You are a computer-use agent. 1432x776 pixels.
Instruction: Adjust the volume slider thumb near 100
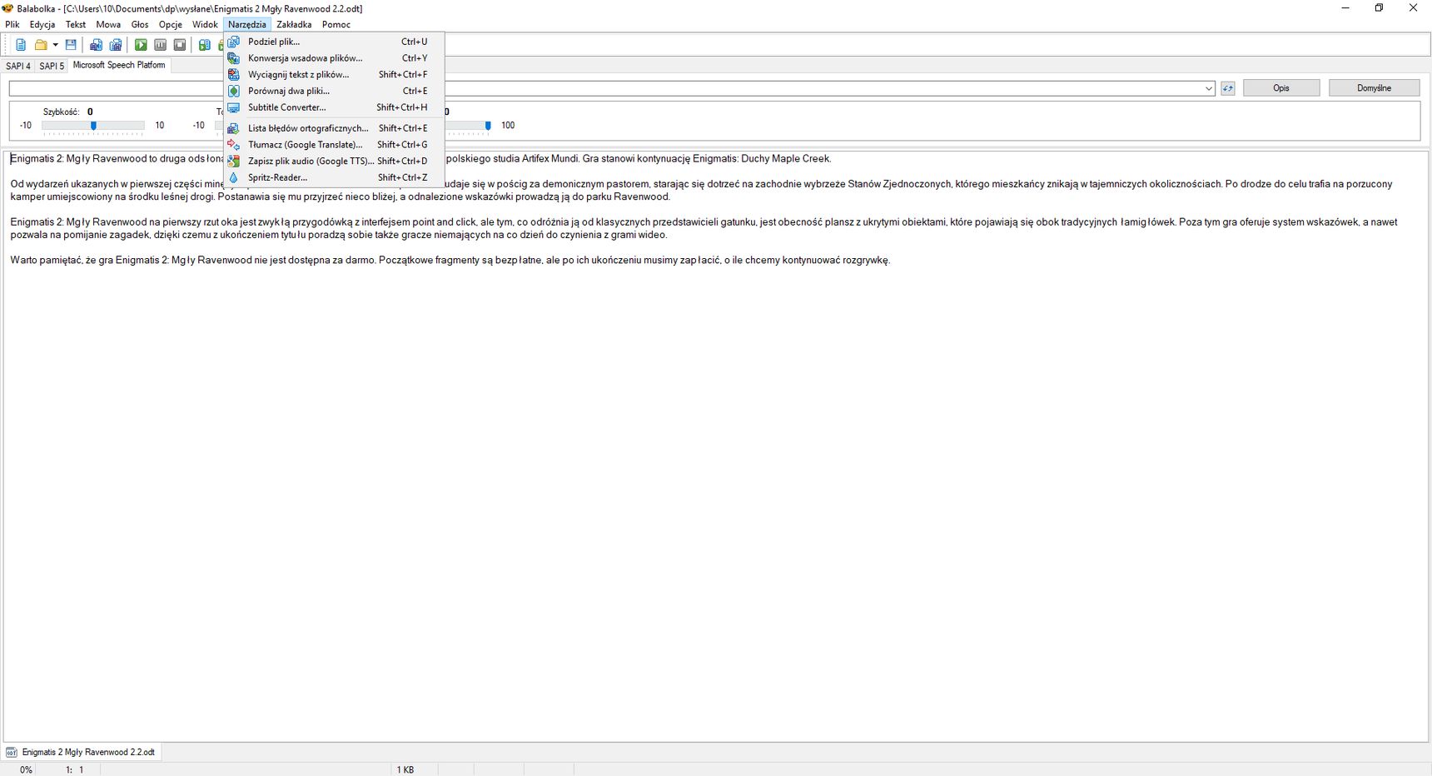coord(488,126)
